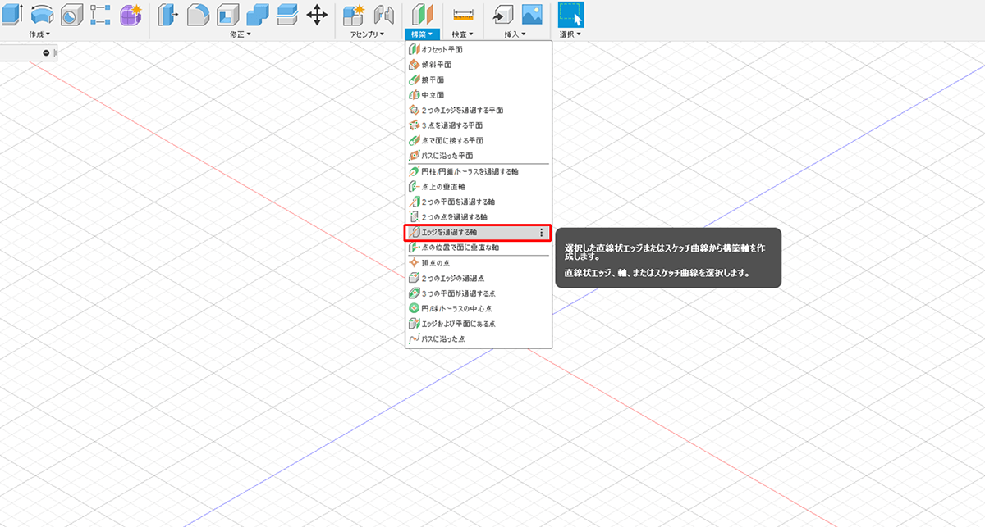Click the Joint tool icon
The image size is (985, 527).
coord(383,14)
